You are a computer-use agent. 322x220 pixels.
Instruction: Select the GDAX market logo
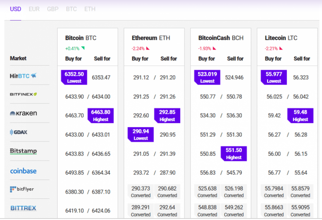tap(19, 132)
